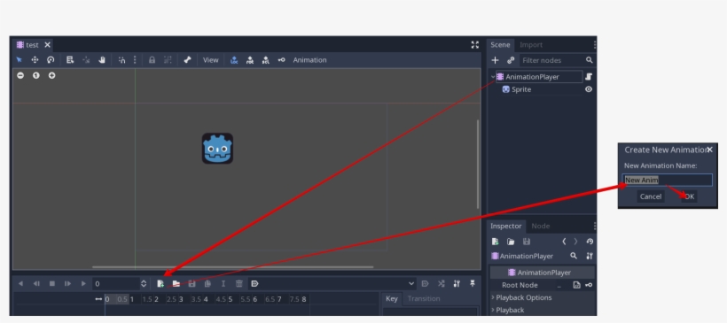Pin the AnimationPlayer panel
Screen dimensions: 727x323
tap(473, 284)
